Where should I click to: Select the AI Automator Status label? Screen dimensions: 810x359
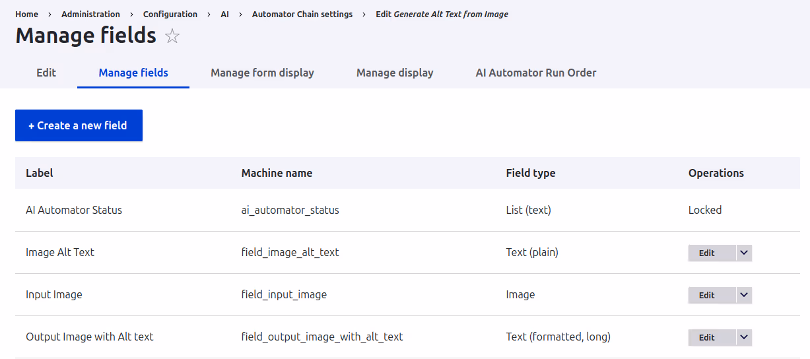[74, 210]
